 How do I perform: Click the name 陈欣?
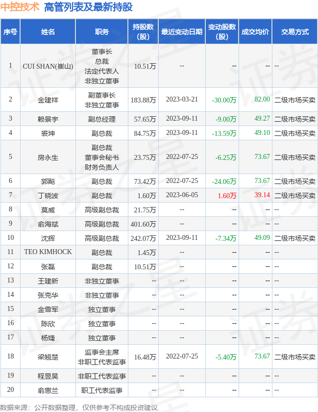[48, 323]
